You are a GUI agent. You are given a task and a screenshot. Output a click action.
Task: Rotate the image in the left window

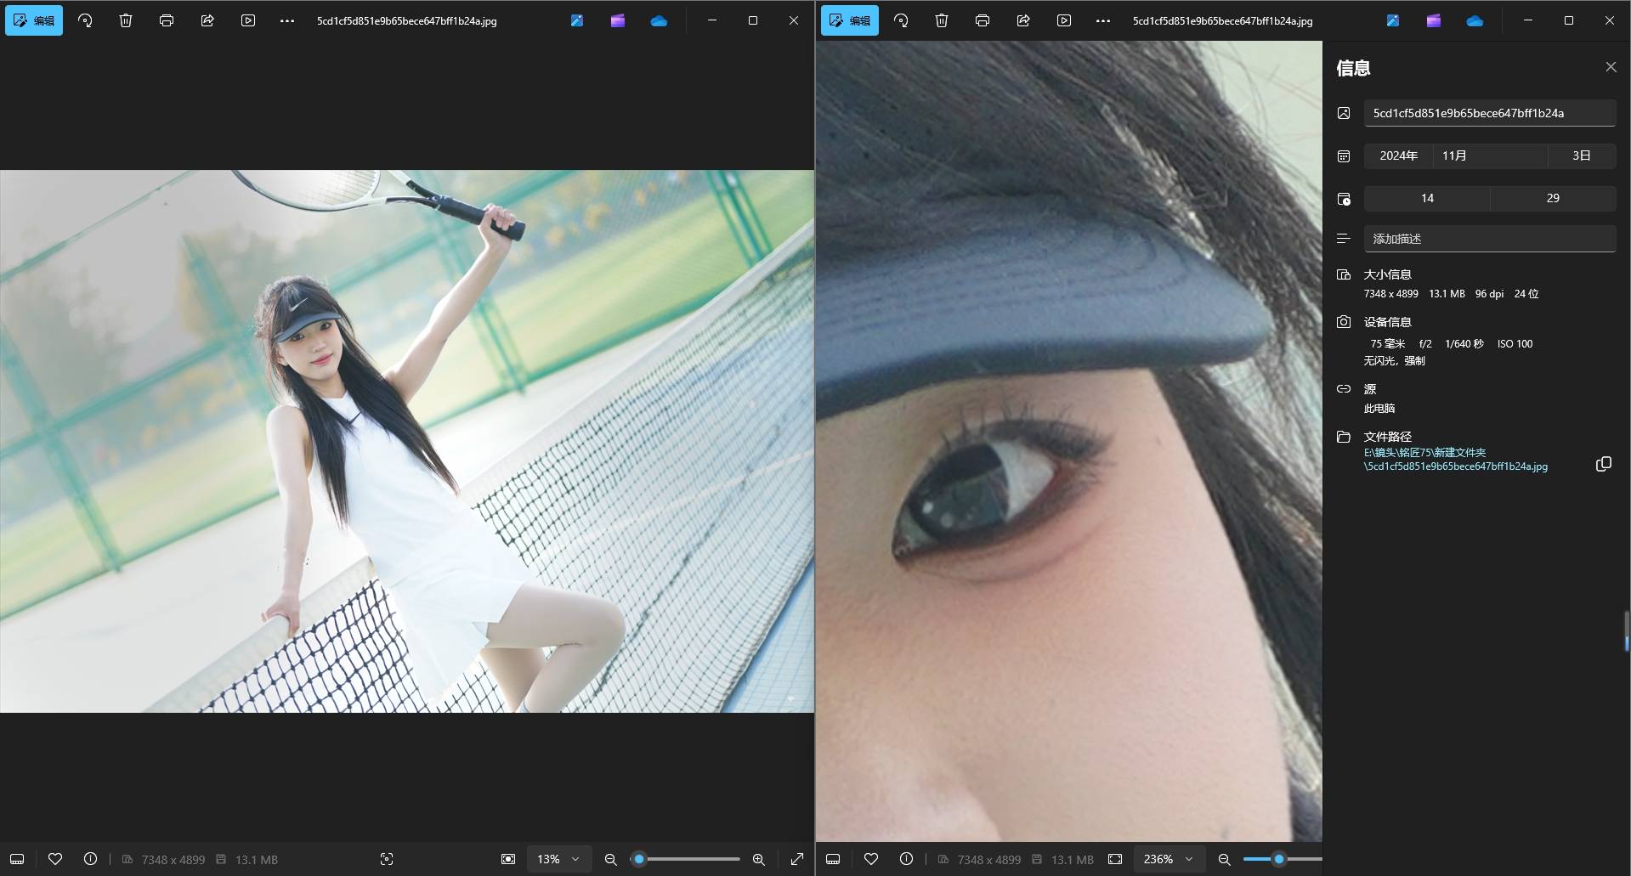(85, 20)
